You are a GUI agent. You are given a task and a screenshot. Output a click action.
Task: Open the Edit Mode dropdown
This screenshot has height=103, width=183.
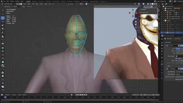10,4
